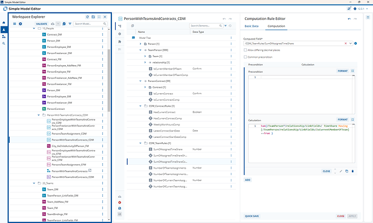Open the Computed Field dropdown arrow
This screenshot has height=223, width=373.
350,44
